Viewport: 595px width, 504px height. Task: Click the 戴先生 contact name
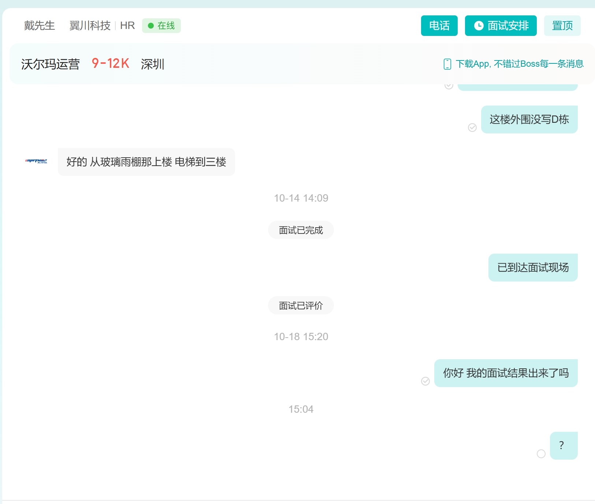click(x=40, y=26)
